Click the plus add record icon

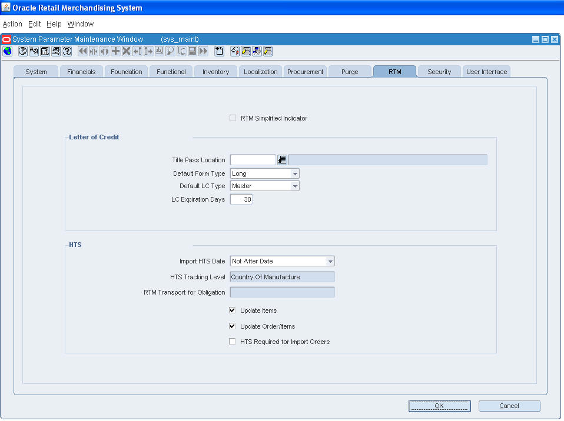pyautogui.click(x=115, y=51)
